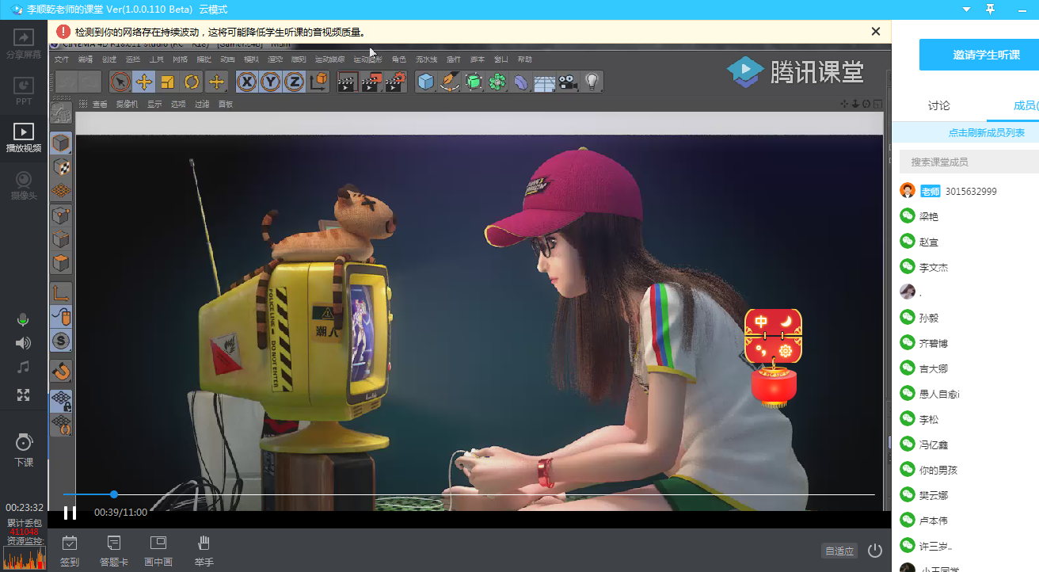Image resolution: width=1039 pixels, height=572 pixels.
Task: Click the render view clapperboard icon
Action: [x=348, y=82]
